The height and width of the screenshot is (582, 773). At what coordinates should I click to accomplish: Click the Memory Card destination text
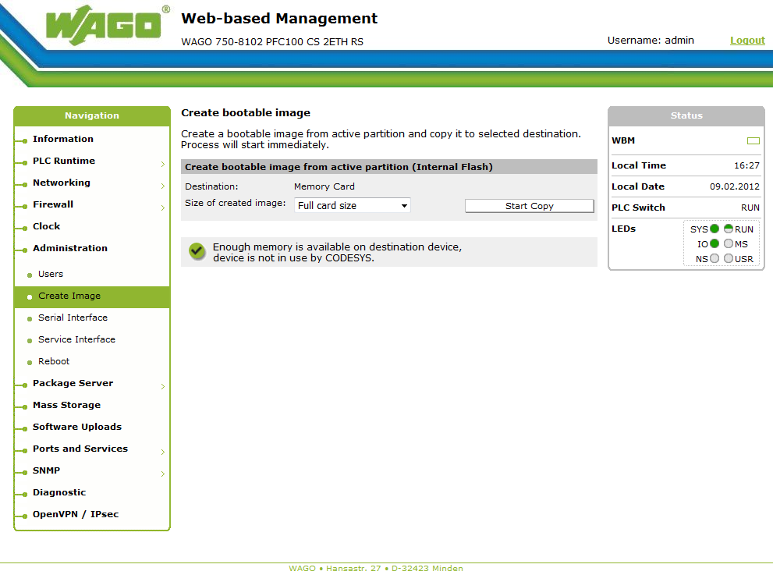coord(324,186)
